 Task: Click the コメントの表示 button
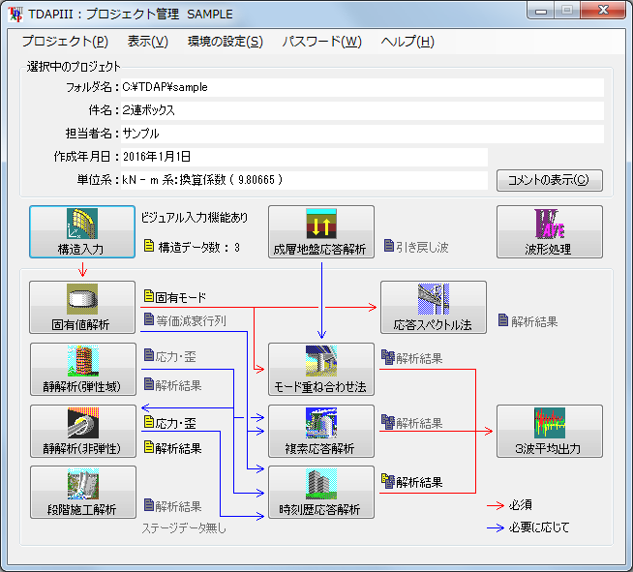click(549, 180)
